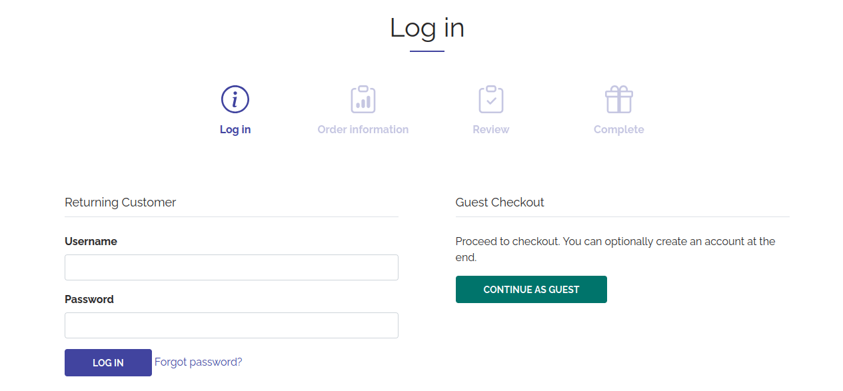Click the Proceed to checkout description text
The image size is (843, 391).
pos(616,249)
